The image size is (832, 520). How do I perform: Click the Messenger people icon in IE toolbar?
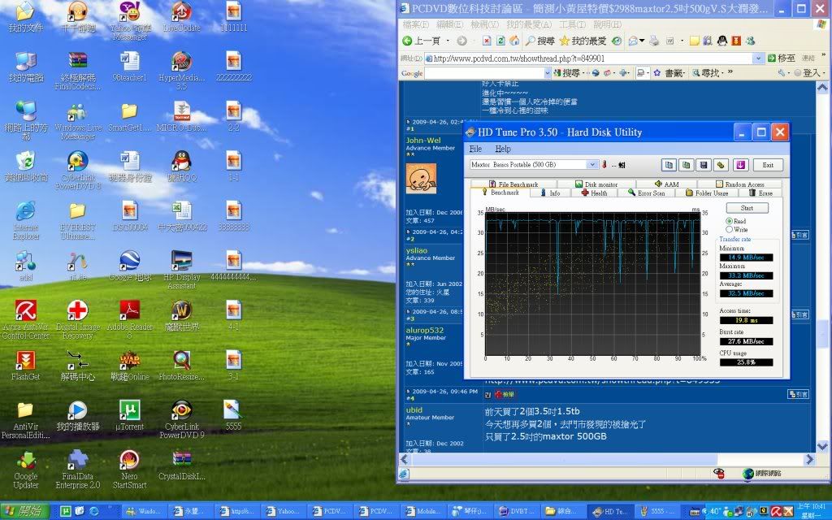tap(750, 41)
